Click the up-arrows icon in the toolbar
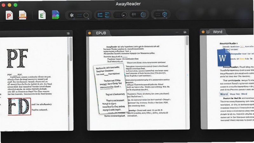Image resolution: width=254 pixels, height=143 pixels. tap(134, 15)
